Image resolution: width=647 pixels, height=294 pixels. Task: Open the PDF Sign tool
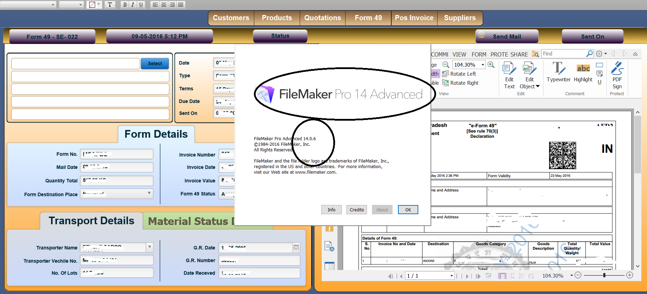(x=617, y=68)
